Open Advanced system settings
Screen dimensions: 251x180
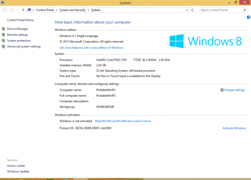click(24, 46)
